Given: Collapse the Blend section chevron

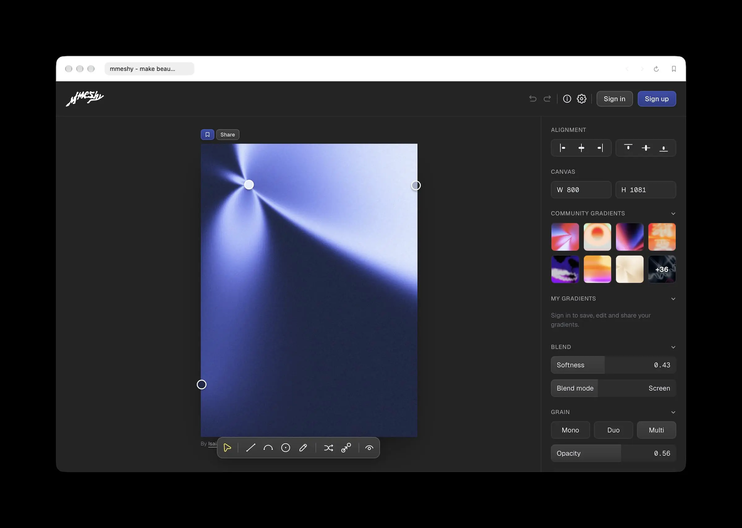Looking at the screenshot, I should pos(673,347).
